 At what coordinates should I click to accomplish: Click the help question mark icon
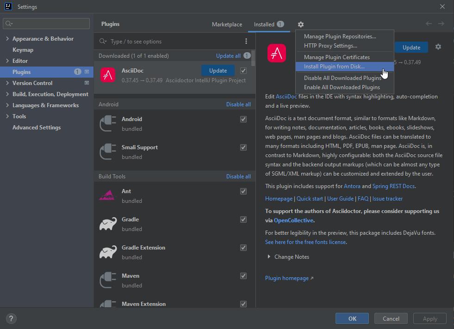11,318
